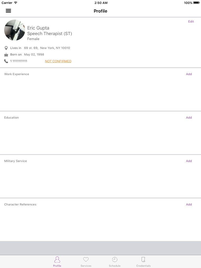Open the Credentials document icon tab

143,259
